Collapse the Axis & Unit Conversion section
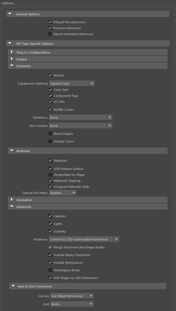Image resolution: width=176 pixels, height=311 pixels. tap(13, 286)
